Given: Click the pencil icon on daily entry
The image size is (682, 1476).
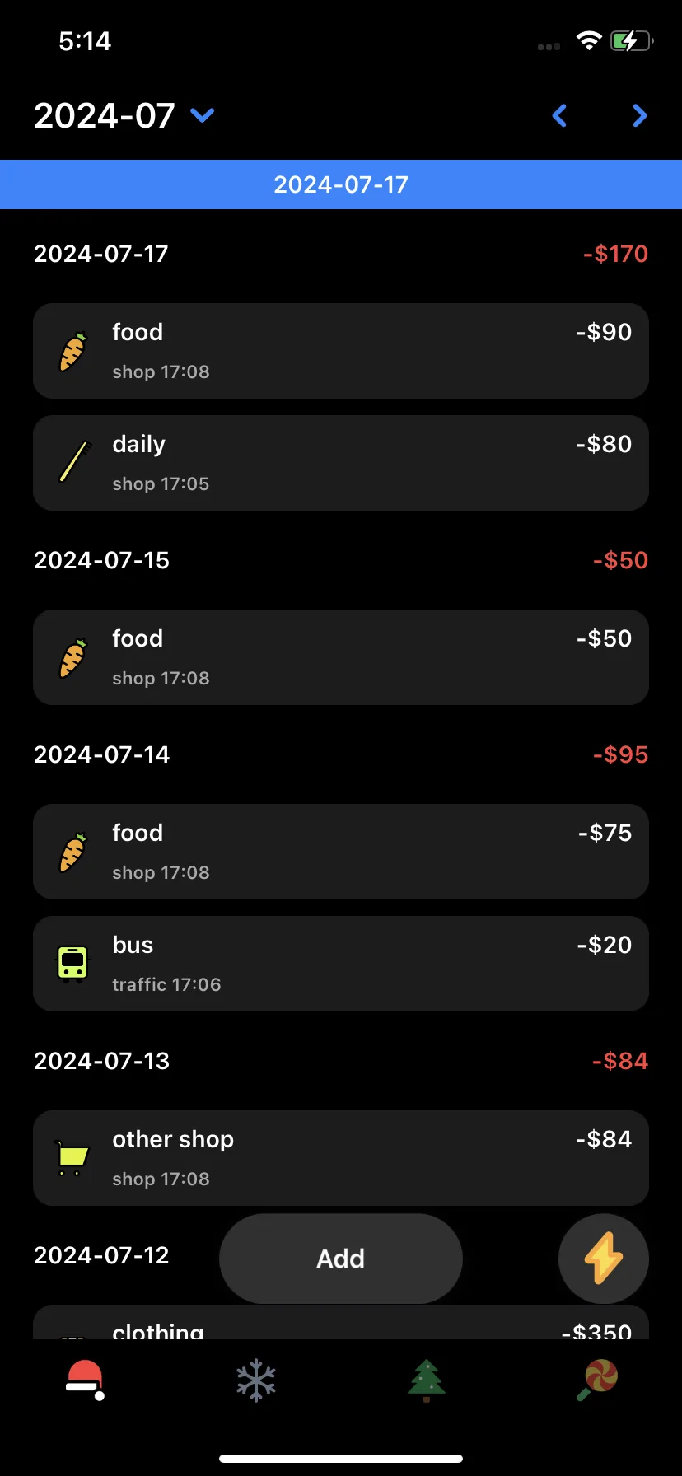Looking at the screenshot, I should tap(72, 463).
